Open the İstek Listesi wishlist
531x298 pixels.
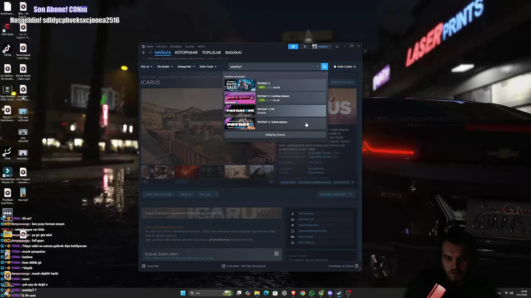coord(344,66)
